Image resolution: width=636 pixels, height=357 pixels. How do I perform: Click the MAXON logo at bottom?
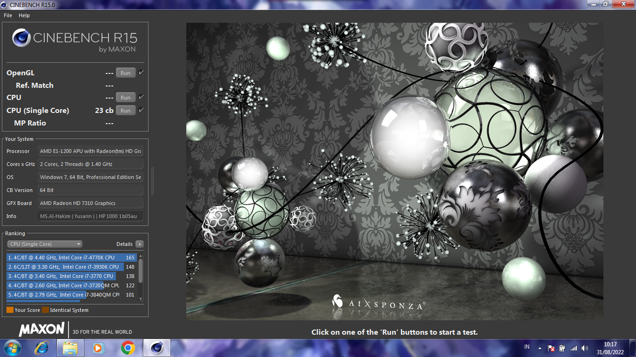(41, 330)
